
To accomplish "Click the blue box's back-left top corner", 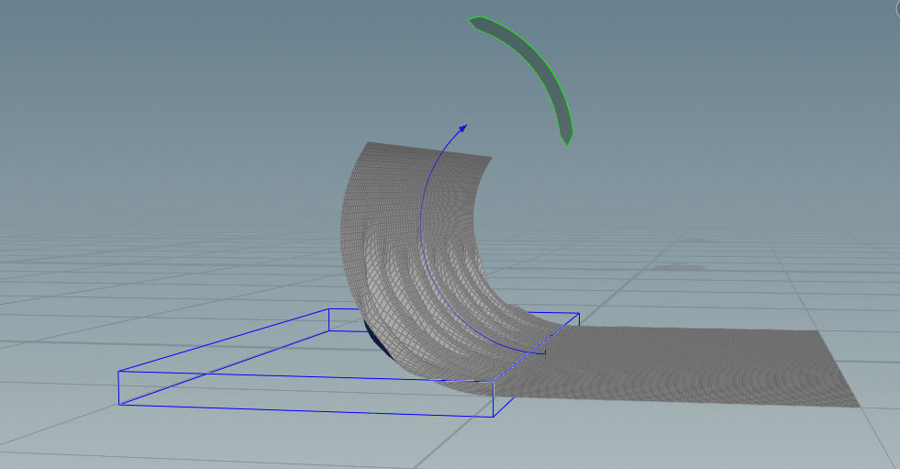I will pos(329,309).
